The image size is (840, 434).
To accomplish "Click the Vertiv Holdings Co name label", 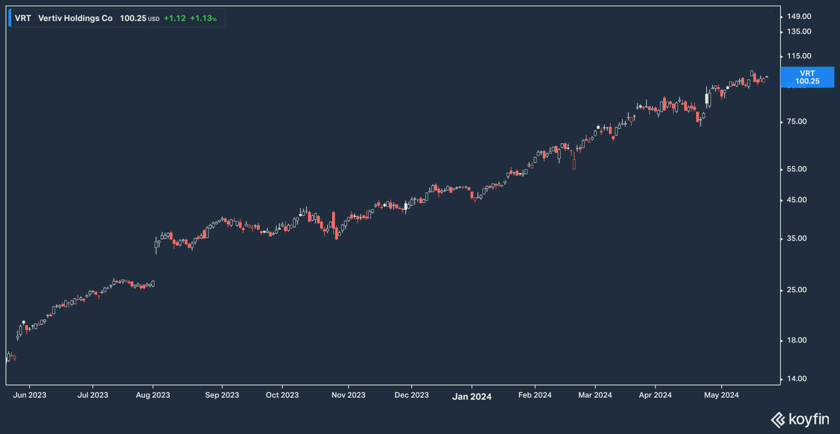I will pos(75,18).
